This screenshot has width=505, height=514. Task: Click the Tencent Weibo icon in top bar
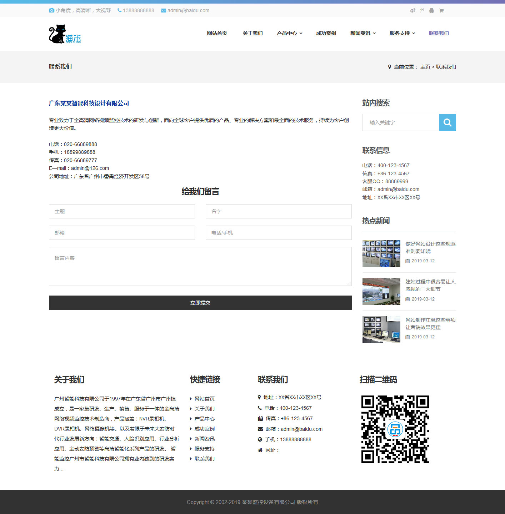(x=422, y=10)
